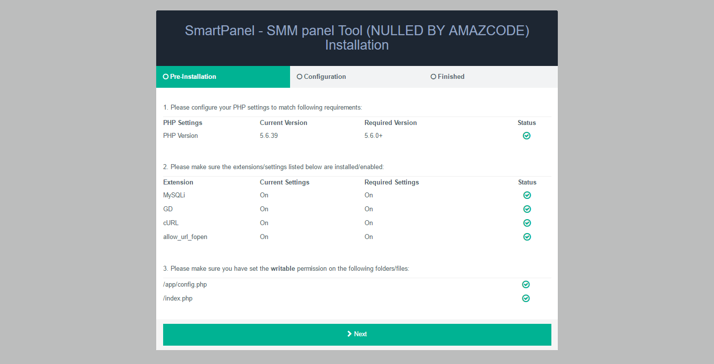Click the MySQLi status check icon
Image resolution: width=714 pixels, height=364 pixels.
click(527, 195)
